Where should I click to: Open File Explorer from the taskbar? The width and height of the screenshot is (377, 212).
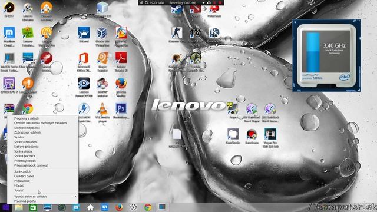pyautogui.click(x=19, y=207)
